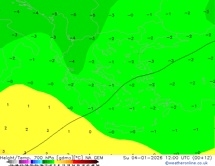
Task: Click the "NA GEM" model label
Action: (x=94, y=158)
